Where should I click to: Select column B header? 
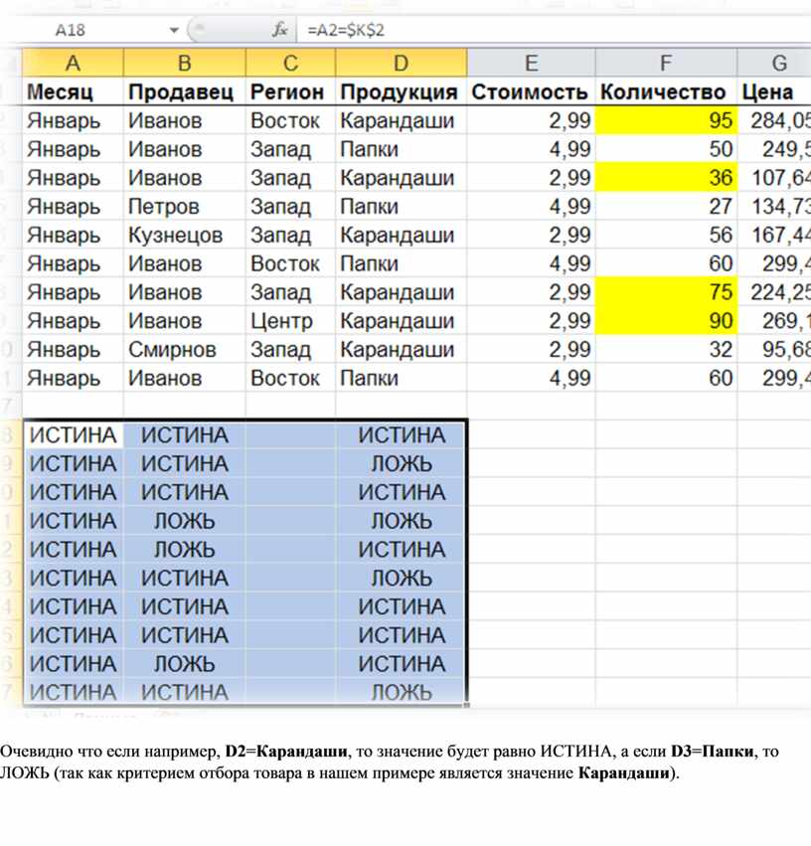pos(185,63)
